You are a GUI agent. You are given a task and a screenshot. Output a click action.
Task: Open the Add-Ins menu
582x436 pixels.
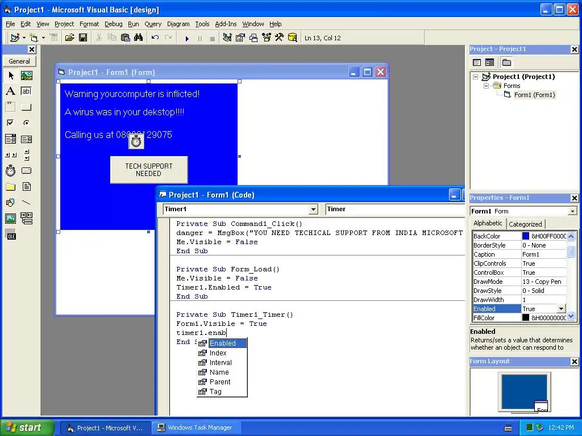(226, 24)
